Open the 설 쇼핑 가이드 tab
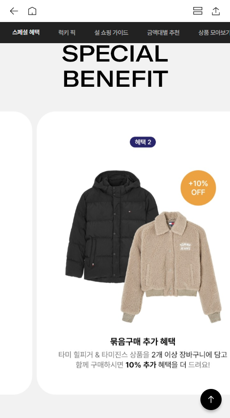The image size is (230, 418). click(x=111, y=33)
